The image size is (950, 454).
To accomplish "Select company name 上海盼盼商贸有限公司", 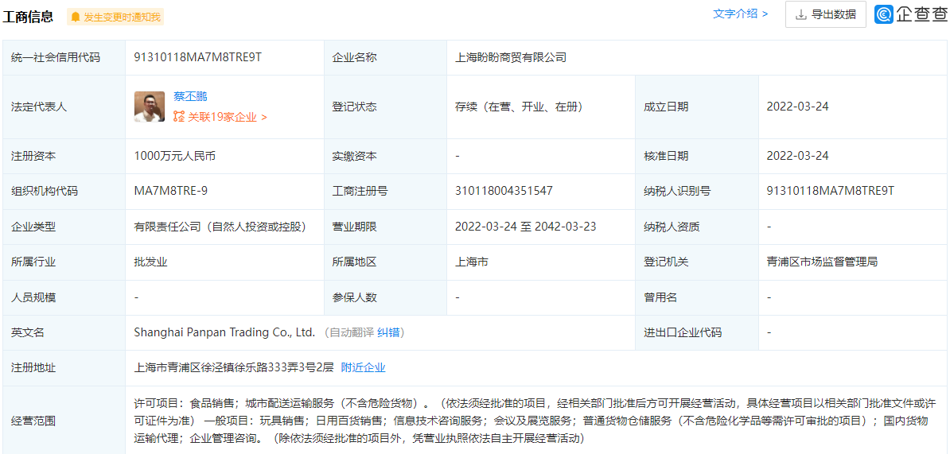I will coord(511,57).
